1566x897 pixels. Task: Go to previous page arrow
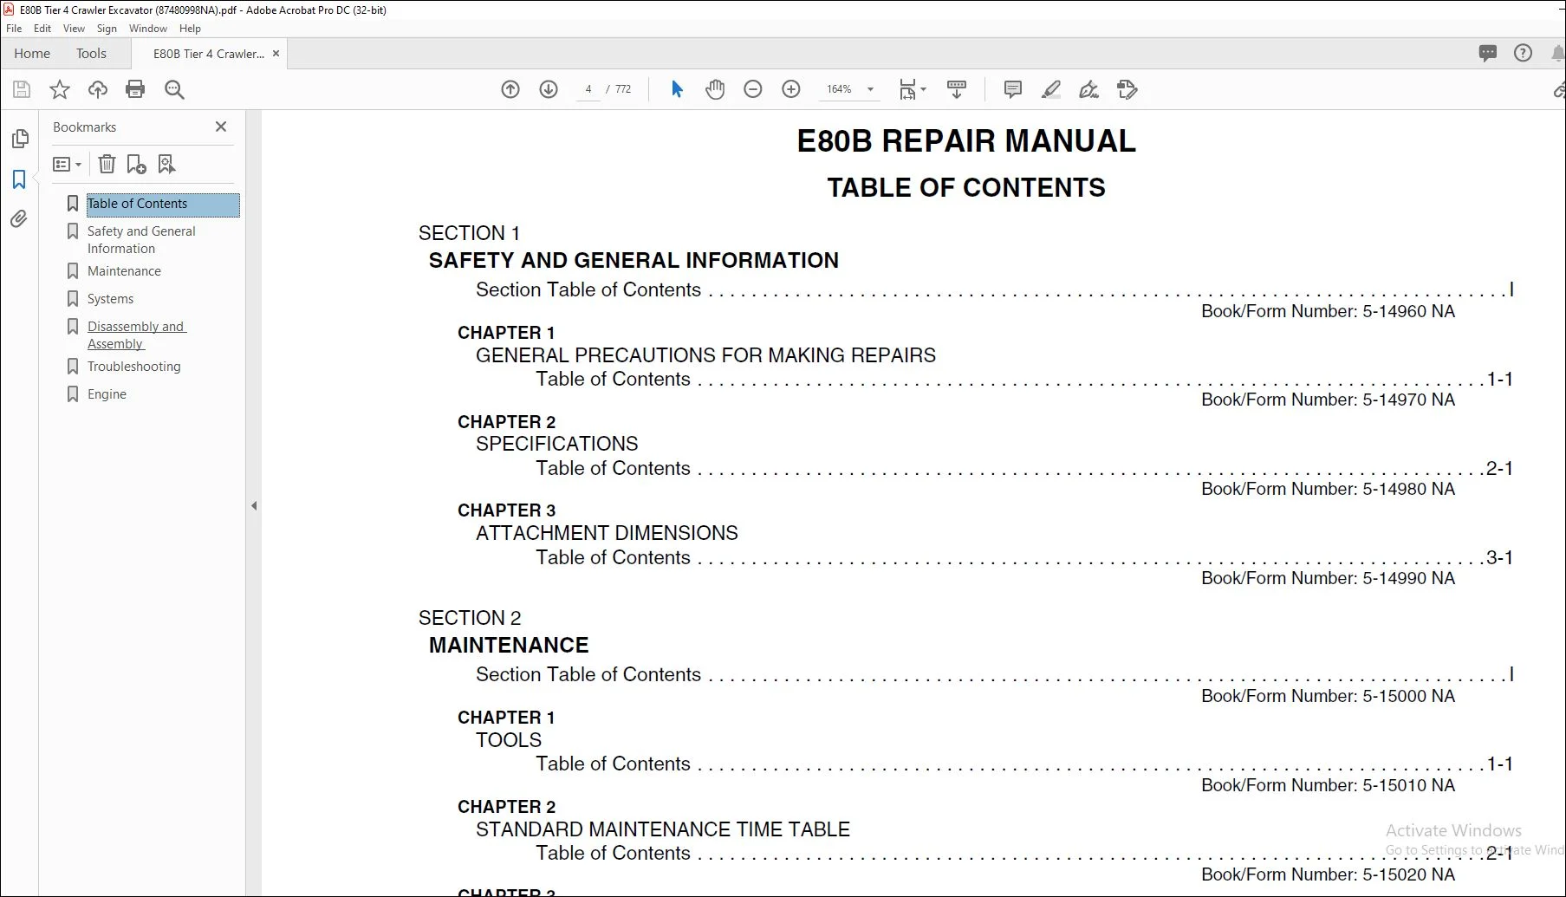point(510,89)
